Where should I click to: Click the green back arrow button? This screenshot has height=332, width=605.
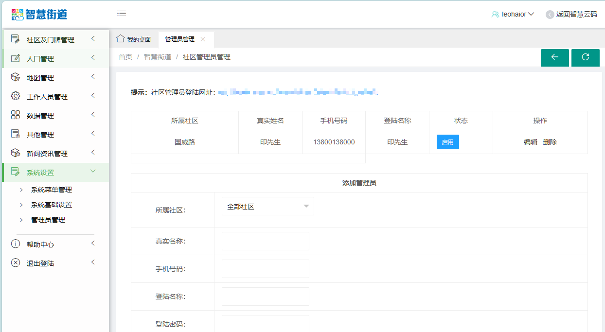554,57
